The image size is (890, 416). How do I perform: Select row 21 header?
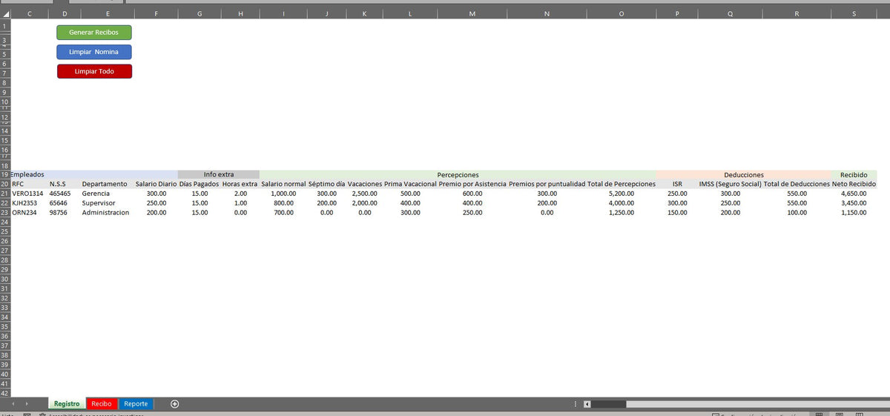coord(4,194)
